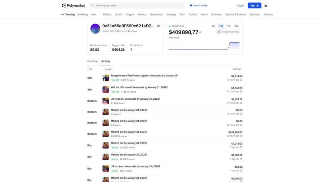Open external link for $2,714.64 sell transaction
325x182 pixels.
click(241, 80)
